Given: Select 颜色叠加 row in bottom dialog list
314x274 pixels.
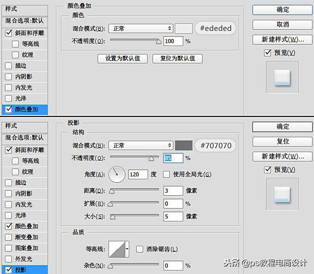Looking at the screenshot, I should 25,226.
